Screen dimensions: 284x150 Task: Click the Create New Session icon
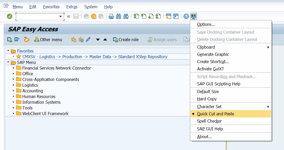pos(169,16)
